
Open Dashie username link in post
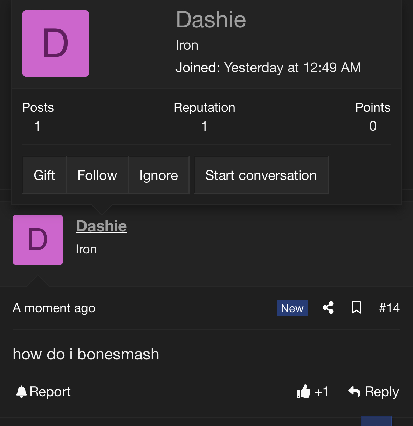coord(102,226)
